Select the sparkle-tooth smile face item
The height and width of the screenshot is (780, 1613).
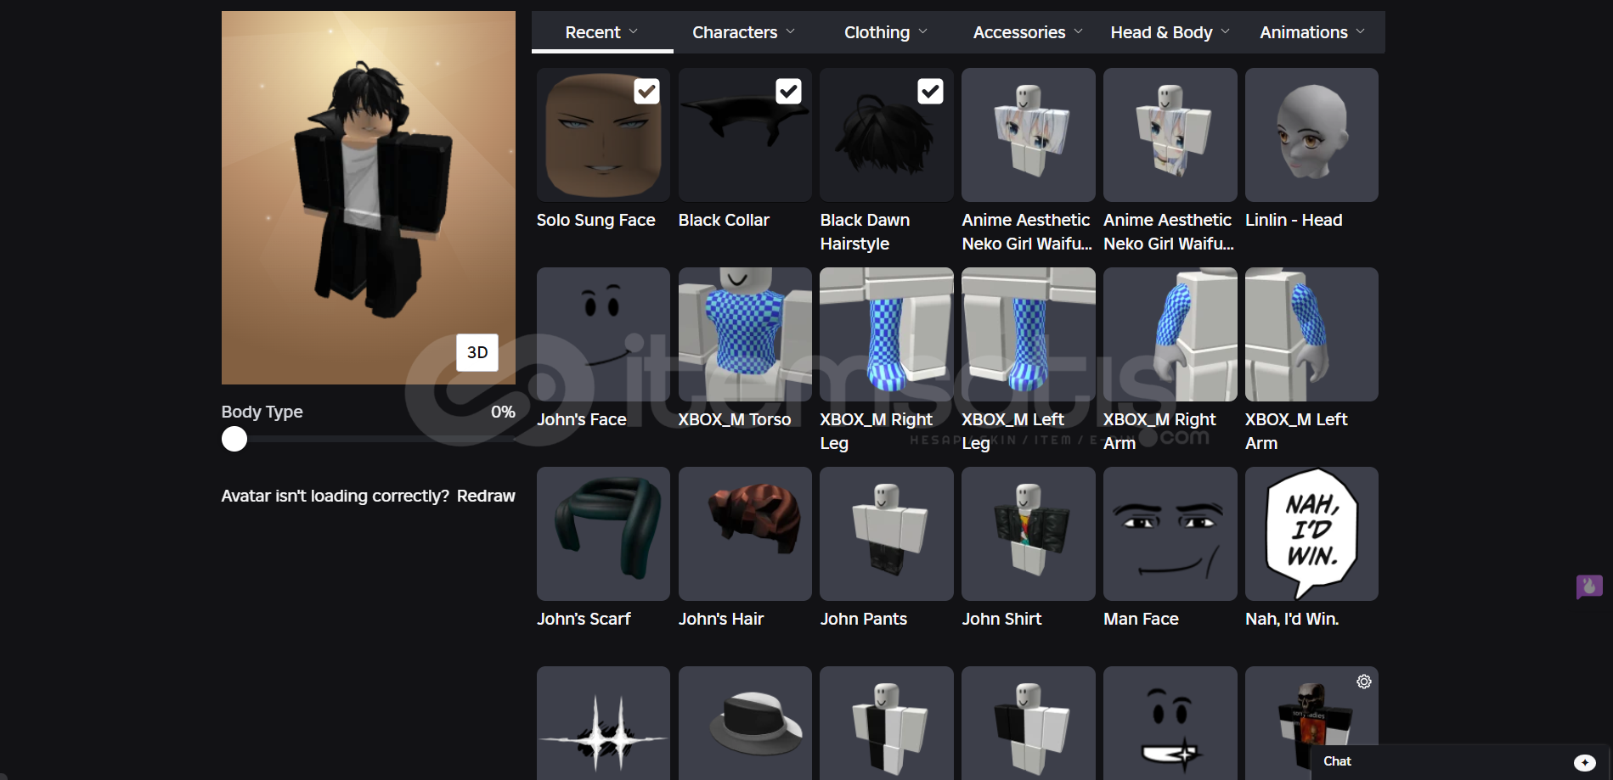coord(1170,723)
